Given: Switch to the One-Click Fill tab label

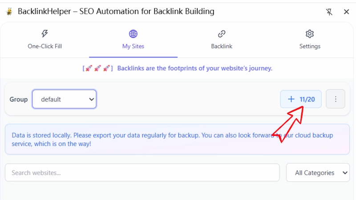Looking at the screenshot, I should [44, 46].
